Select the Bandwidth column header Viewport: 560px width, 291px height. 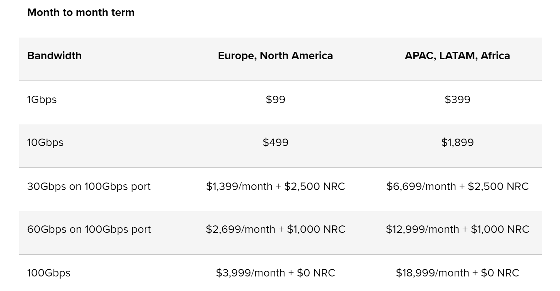[54, 56]
